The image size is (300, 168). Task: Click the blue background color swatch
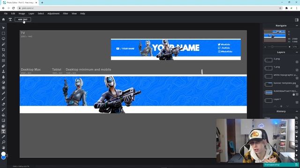tap(3, 158)
